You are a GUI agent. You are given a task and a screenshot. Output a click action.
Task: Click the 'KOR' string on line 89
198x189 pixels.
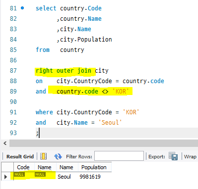point(121,92)
